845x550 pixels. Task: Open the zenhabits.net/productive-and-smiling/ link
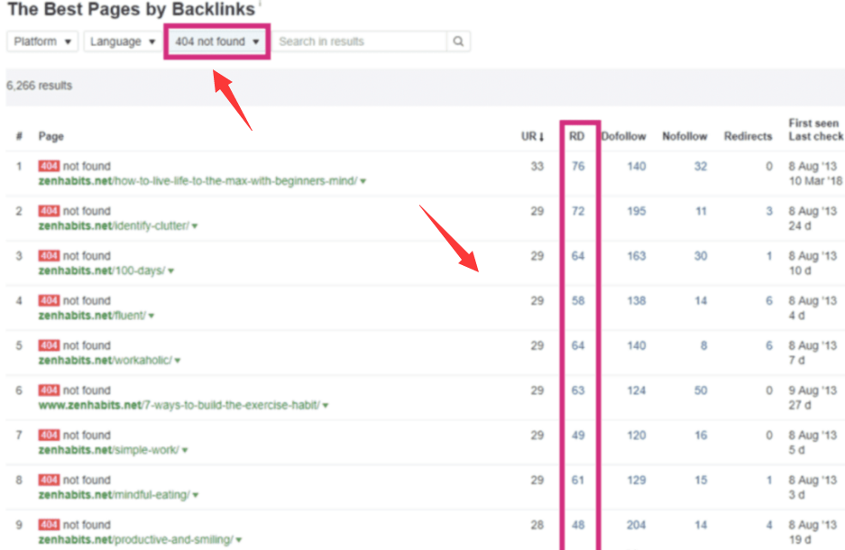136,539
